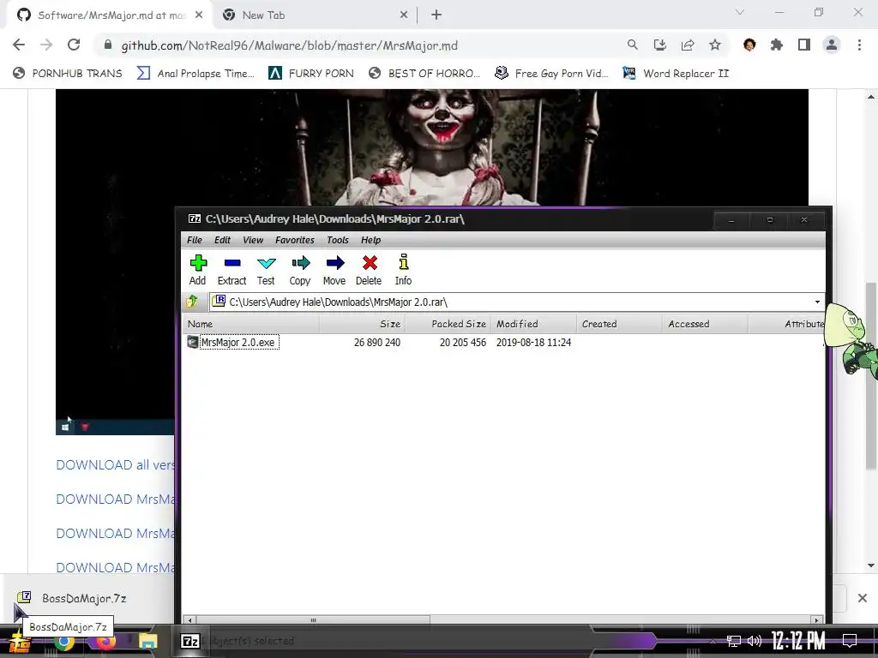Open the tab search chevron in Chrome
The width and height of the screenshot is (878, 658).
(740, 12)
